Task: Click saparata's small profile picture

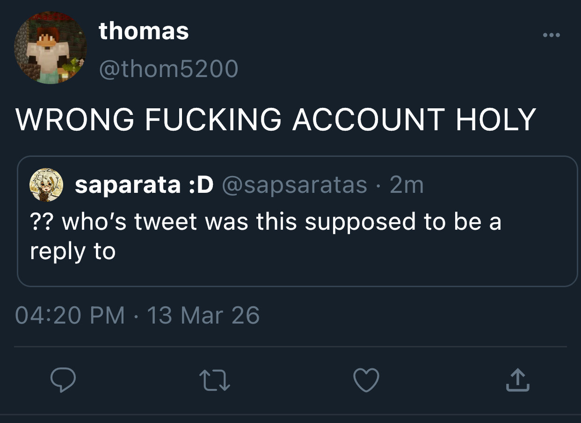Action: tap(46, 185)
